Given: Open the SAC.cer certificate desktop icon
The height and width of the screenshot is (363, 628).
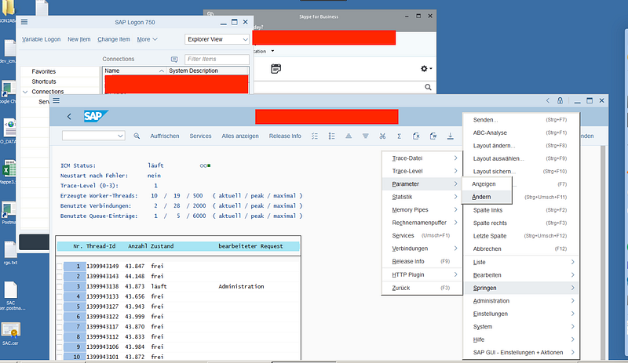Looking at the screenshot, I should [10, 334].
